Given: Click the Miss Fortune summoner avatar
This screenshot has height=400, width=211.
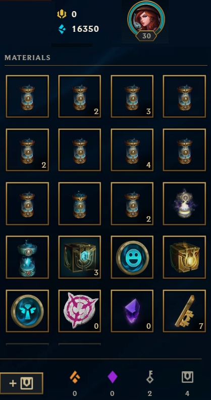Looking at the screenshot, I should coord(146,20).
